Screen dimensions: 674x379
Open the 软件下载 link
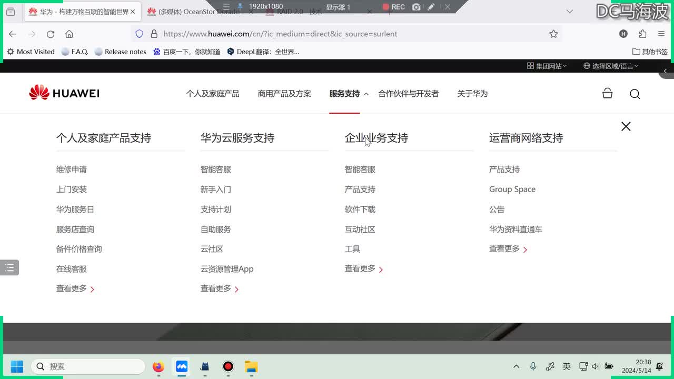[360, 210]
